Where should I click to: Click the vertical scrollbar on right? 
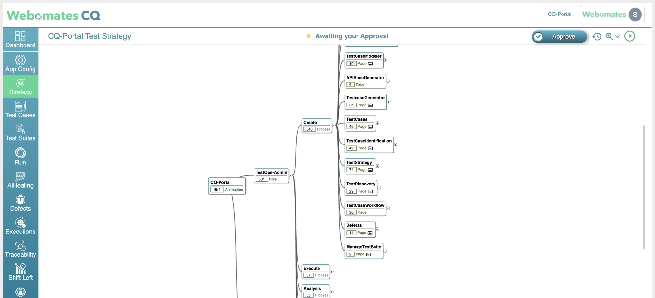pyautogui.click(x=644, y=187)
